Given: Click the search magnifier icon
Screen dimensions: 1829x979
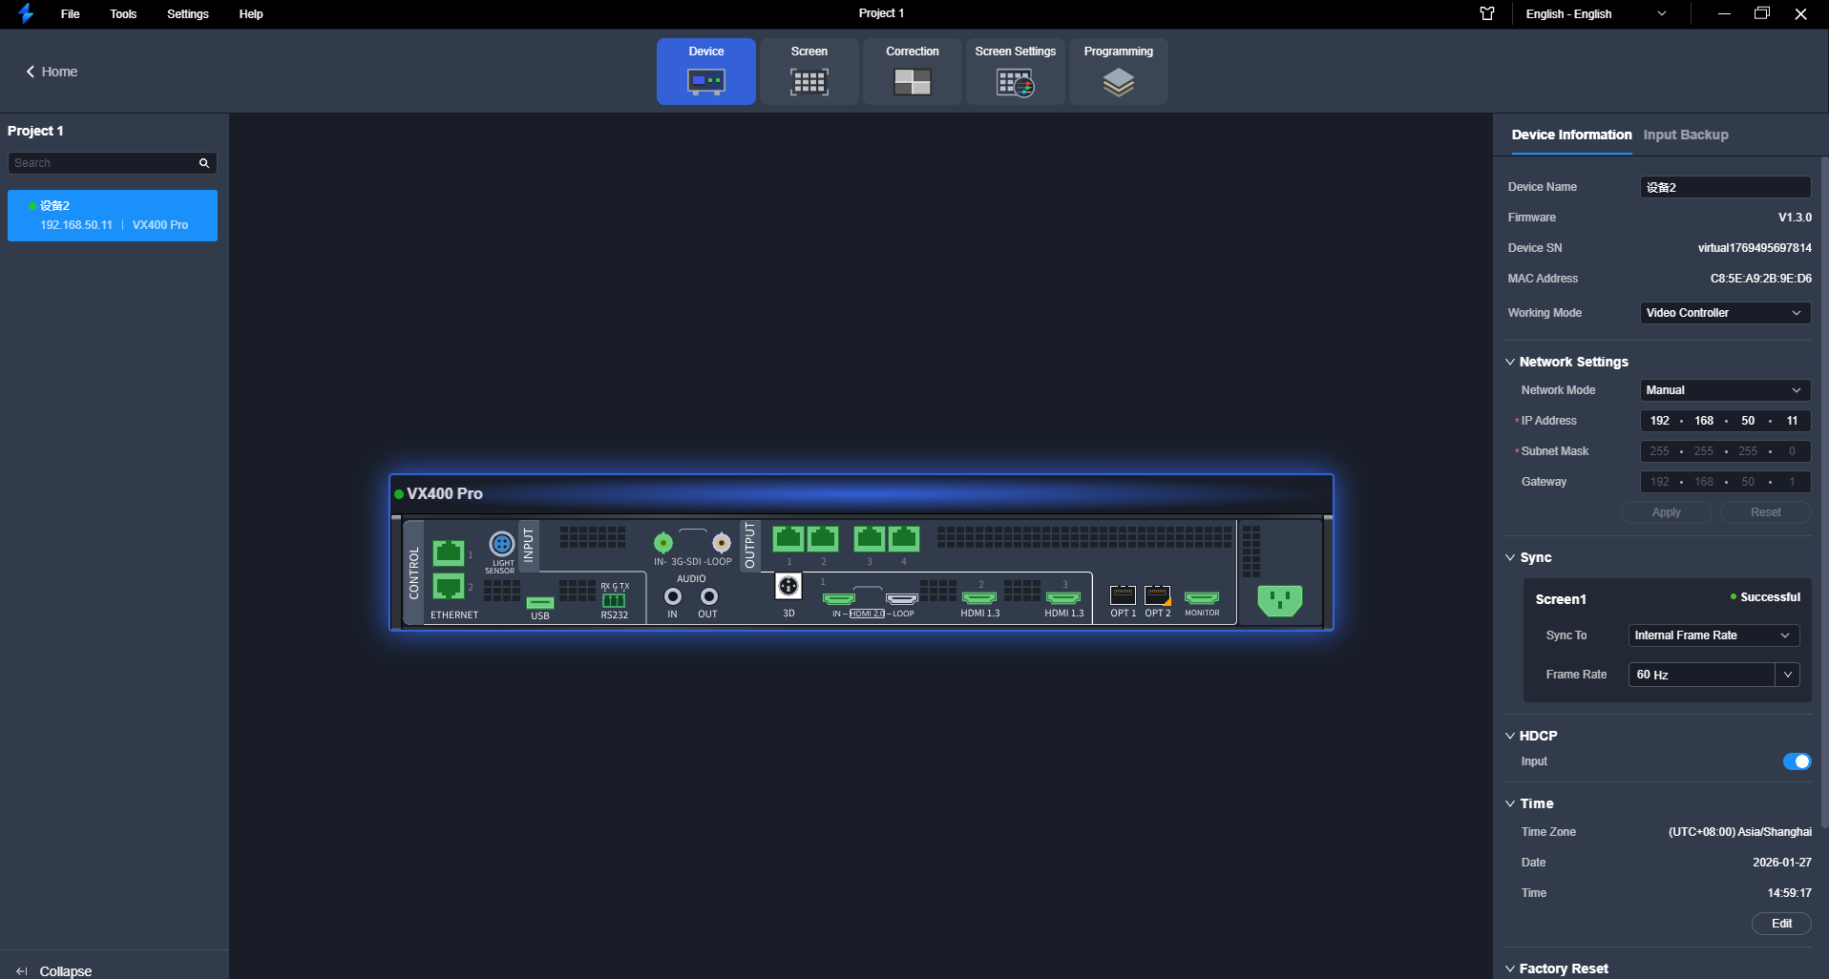Looking at the screenshot, I should pos(203,163).
